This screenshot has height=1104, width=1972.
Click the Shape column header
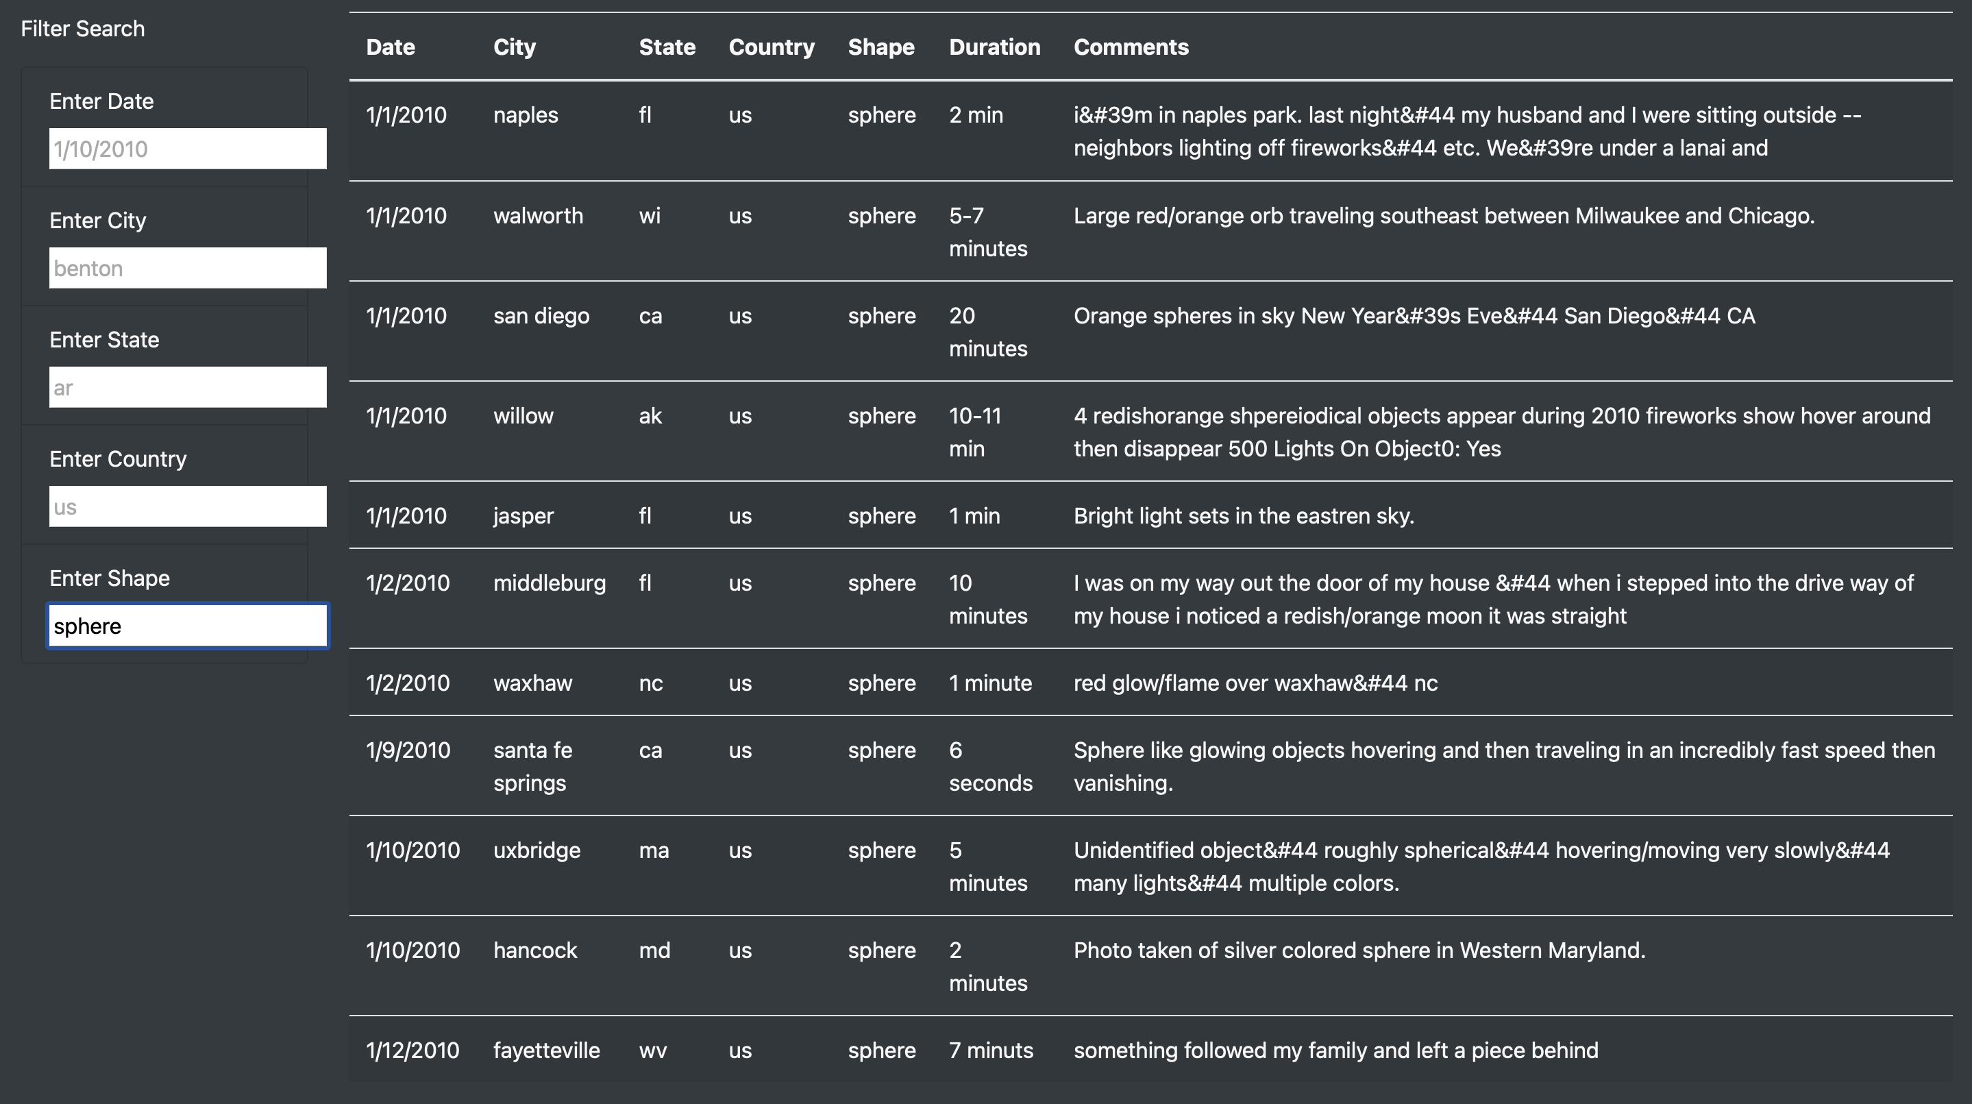(x=881, y=47)
